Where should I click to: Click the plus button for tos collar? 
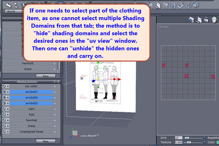click(x=8, y=86)
